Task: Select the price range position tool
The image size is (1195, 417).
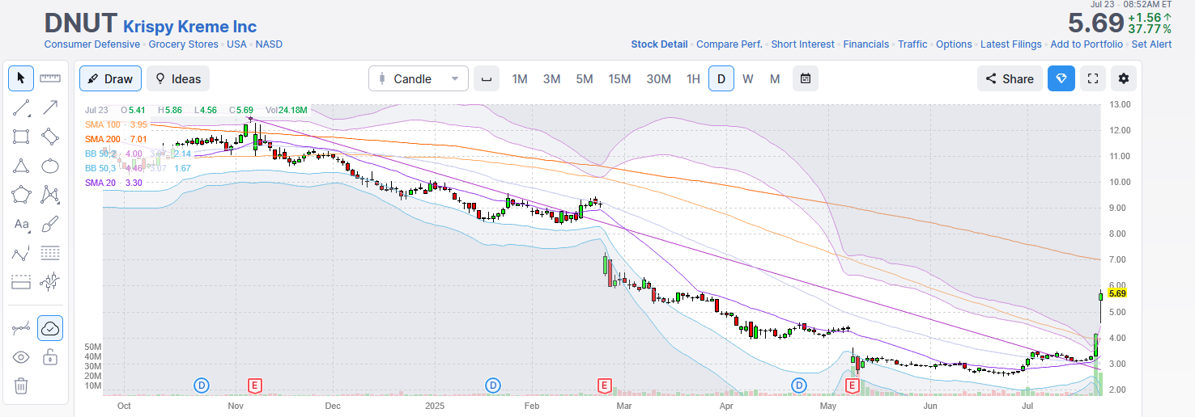Action: (x=21, y=282)
